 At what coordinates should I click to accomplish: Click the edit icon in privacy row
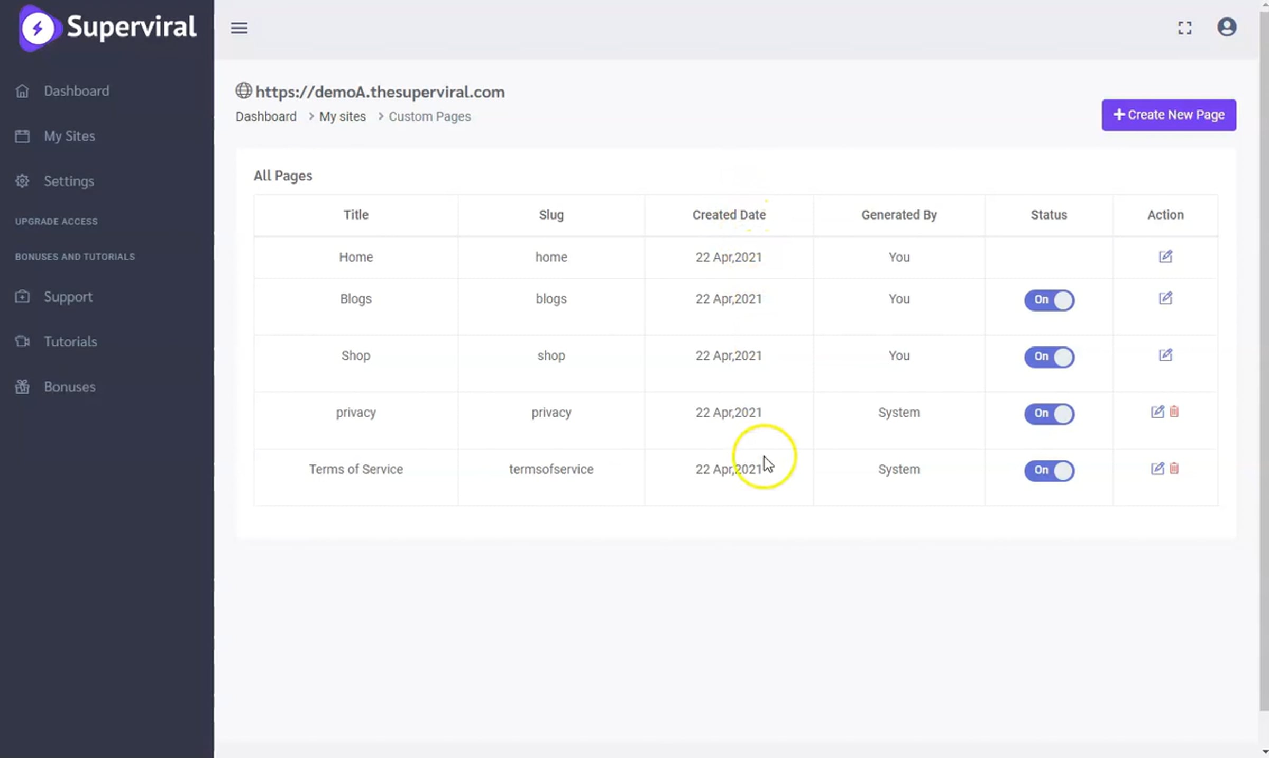(x=1157, y=412)
